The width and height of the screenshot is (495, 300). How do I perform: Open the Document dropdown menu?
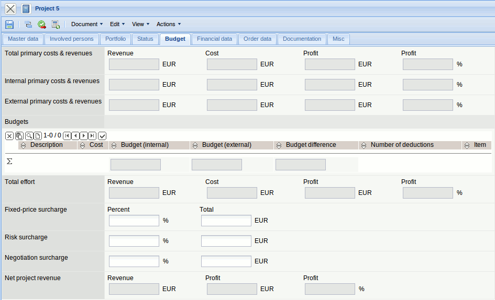point(87,24)
